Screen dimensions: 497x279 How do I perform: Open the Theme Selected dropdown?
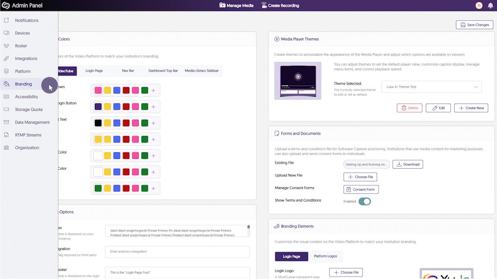431,87
